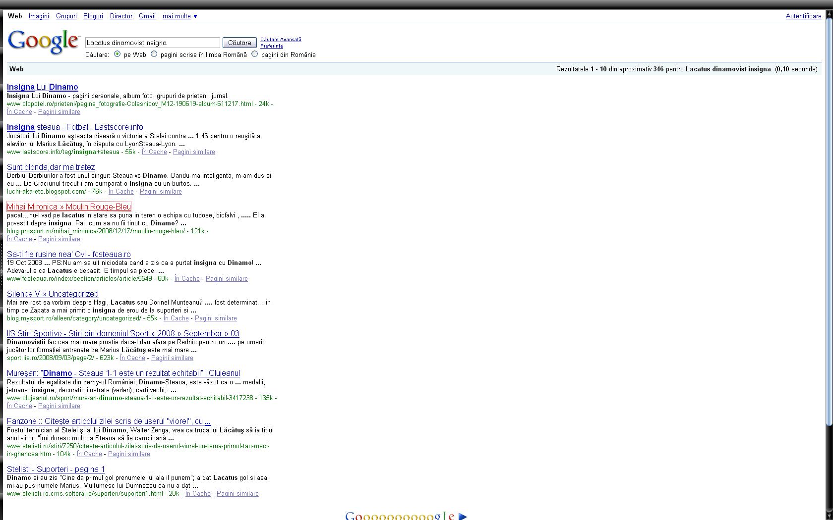The image size is (833, 520).
Task: Click the Autentificare sign-in link
Action: (803, 16)
